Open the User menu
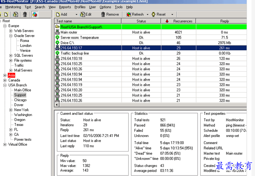Image resolution: width=255 pixels, height=176 pixels. (x=93, y=7)
